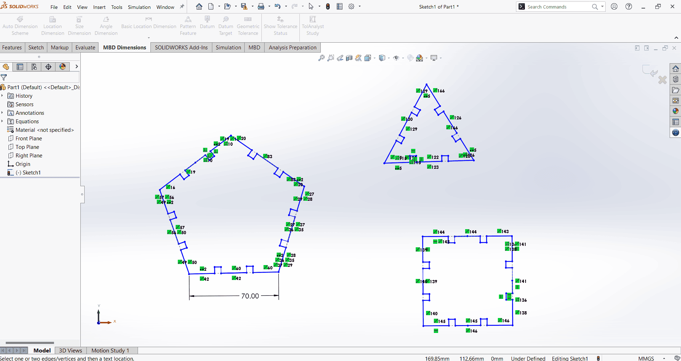This screenshot has height=361, width=681.
Task: Open the Options gear dropdown arrow
Action: 360,6
